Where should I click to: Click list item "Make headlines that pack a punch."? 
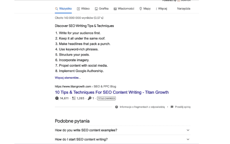(85, 44)
